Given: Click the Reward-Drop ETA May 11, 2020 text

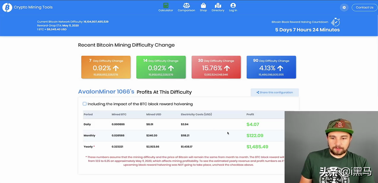Looking at the screenshot, I should [x=58, y=25].
